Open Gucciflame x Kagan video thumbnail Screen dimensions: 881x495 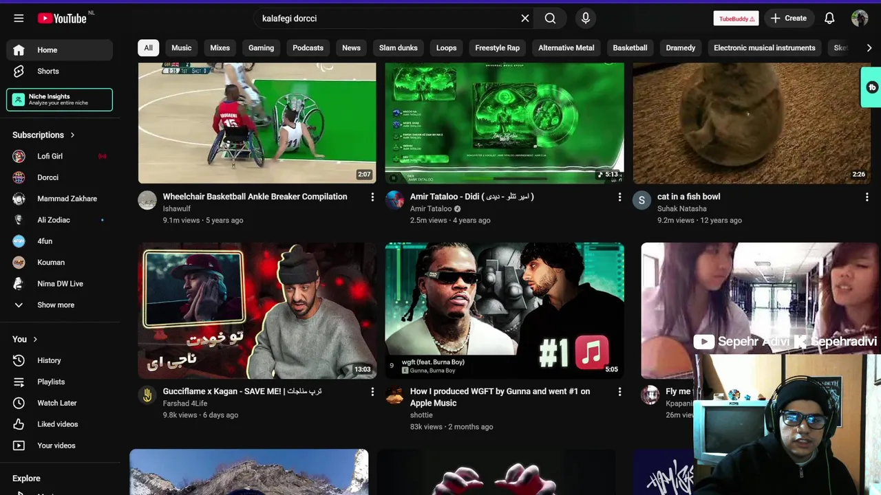257,310
